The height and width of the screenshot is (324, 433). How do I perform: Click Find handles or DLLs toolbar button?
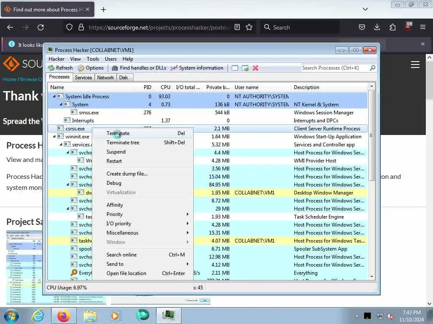(x=139, y=68)
